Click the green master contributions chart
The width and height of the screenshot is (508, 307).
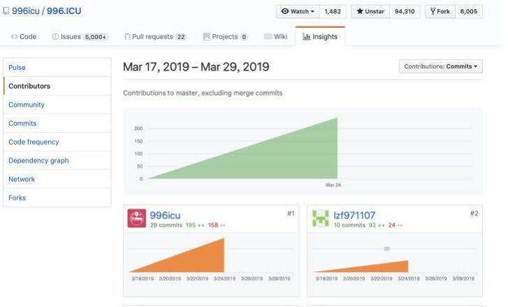pos(303,151)
